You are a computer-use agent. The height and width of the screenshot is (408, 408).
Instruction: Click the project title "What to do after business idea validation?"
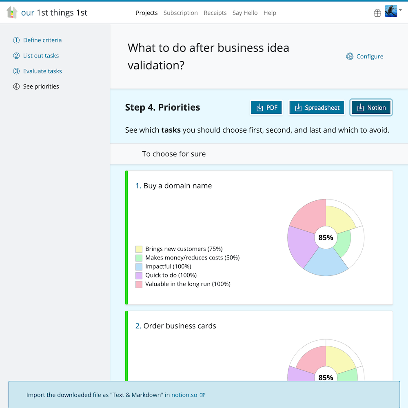coord(208,56)
